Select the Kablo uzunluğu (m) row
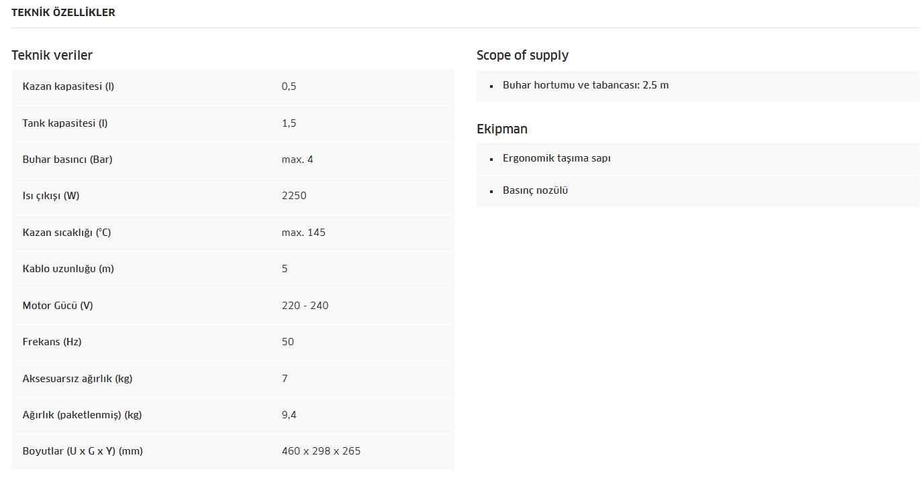This screenshot has width=923, height=482. (233, 269)
